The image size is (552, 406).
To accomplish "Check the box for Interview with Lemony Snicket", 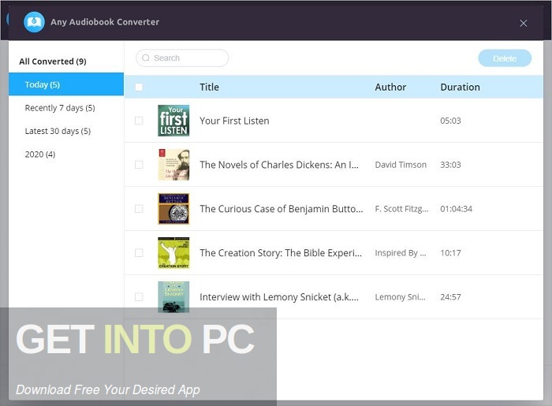I will click(x=139, y=297).
